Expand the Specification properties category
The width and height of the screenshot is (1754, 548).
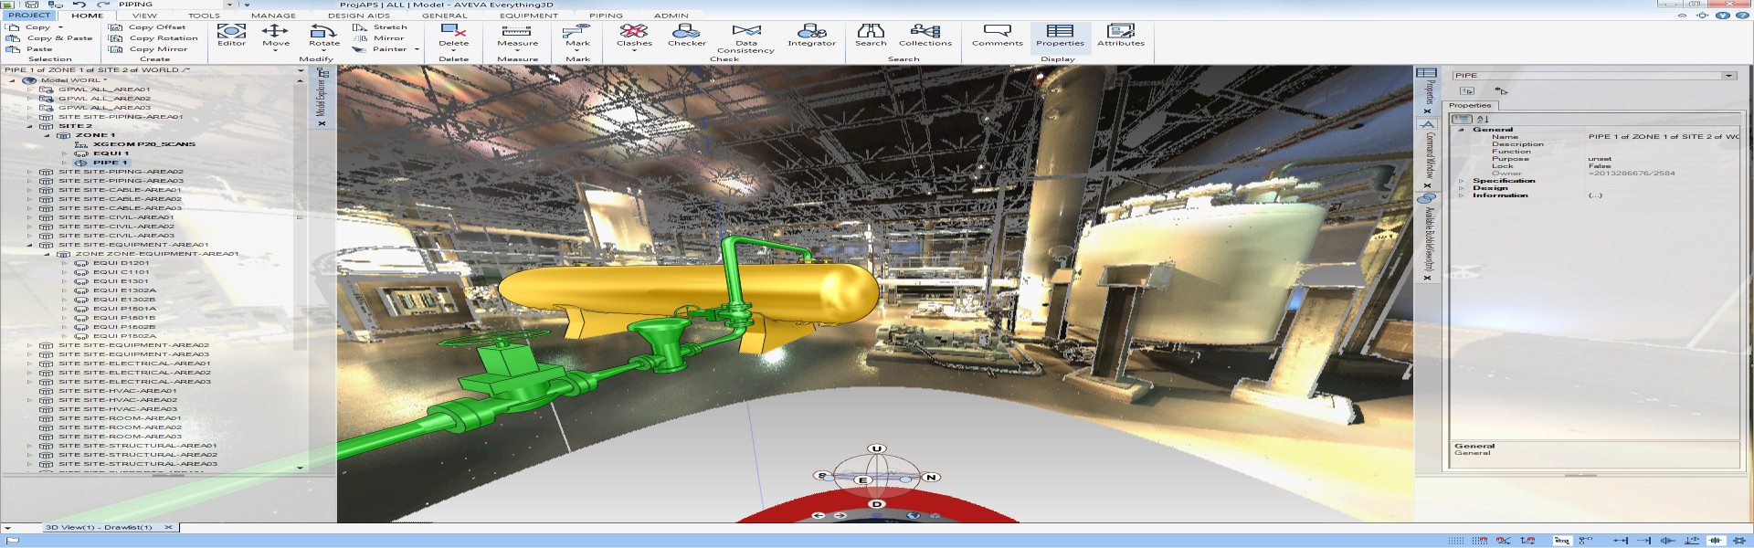pos(1461,181)
